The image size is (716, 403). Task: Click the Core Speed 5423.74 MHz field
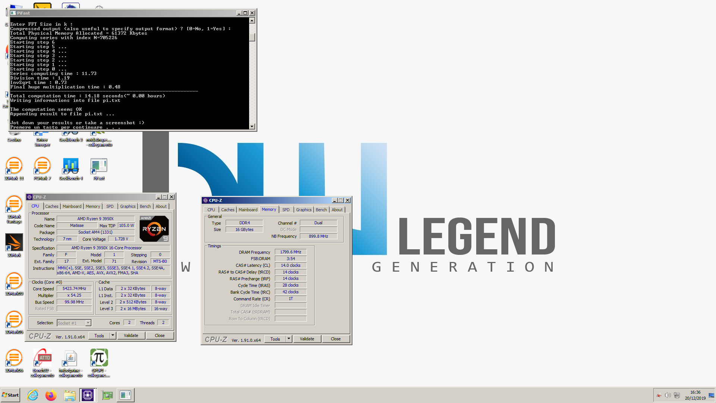pyautogui.click(x=74, y=288)
